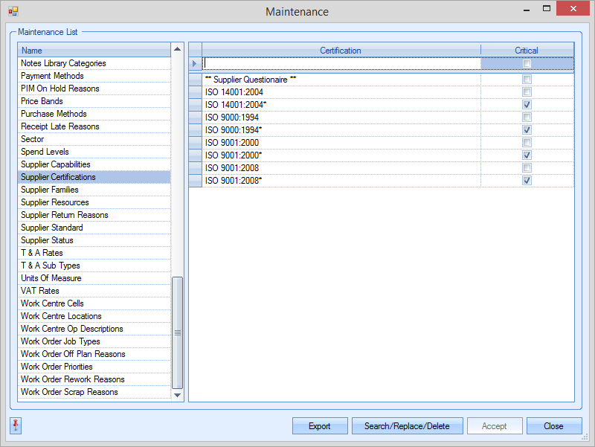Toggle Critical checkbox for ISO 14001:2004
This screenshot has height=447, width=595.
point(527,92)
